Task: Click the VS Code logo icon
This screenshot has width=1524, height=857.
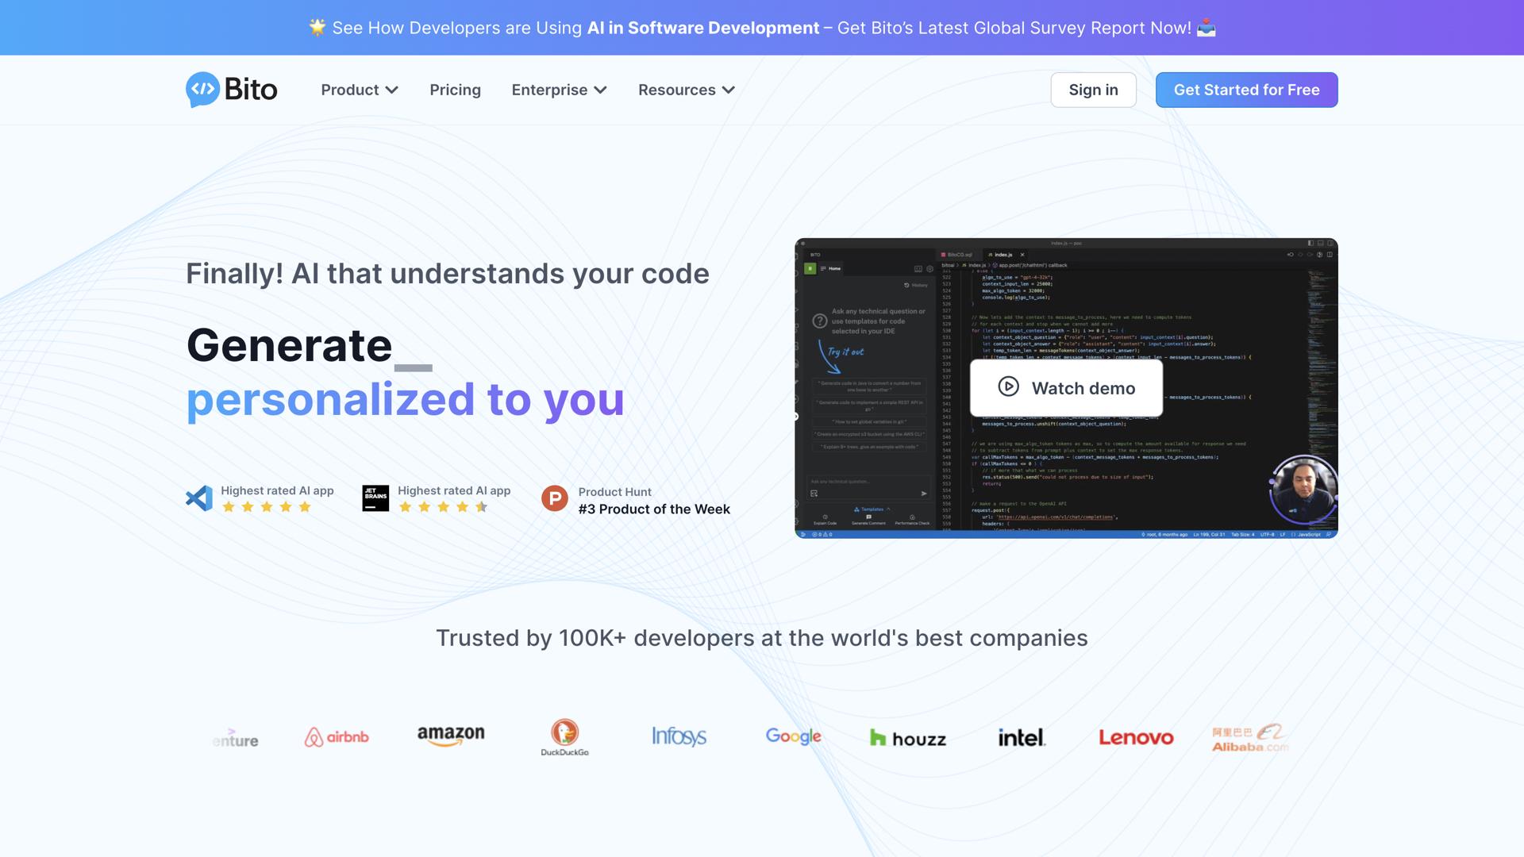Action: pyautogui.click(x=199, y=498)
